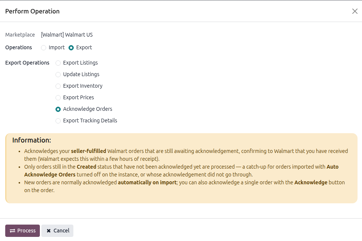Click the Perform Operation dialog title
The width and height of the screenshot is (362, 241).
click(32, 11)
